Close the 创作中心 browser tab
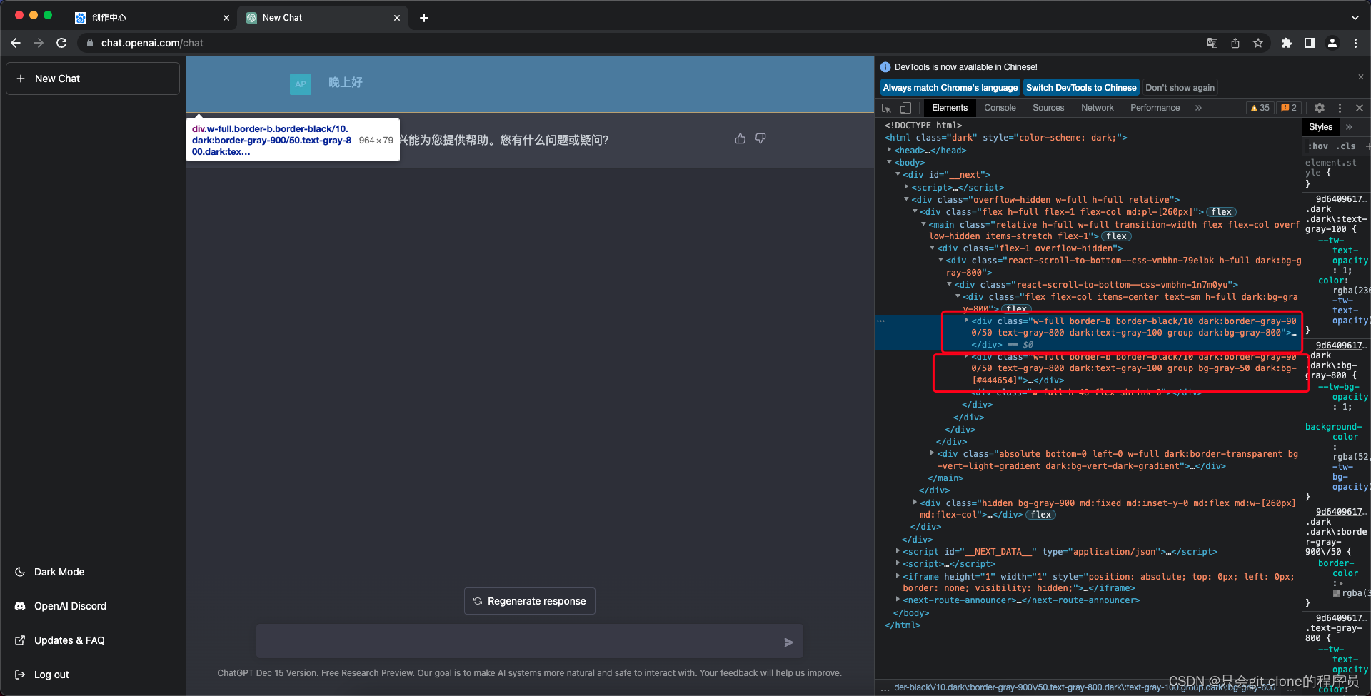1371x696 pixels. tap(226, 18)
